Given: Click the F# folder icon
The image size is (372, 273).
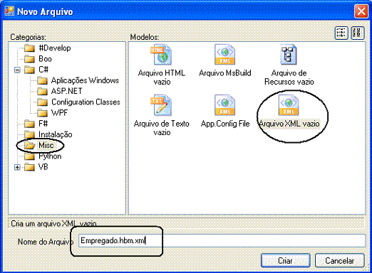Looking at the screenshot, I should (x=29, y=124).
